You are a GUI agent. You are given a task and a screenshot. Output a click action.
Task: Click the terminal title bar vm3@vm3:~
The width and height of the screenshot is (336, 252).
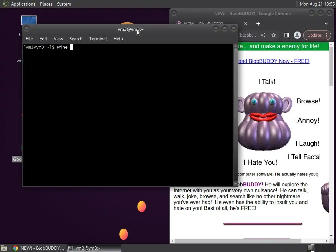point(130,29)
